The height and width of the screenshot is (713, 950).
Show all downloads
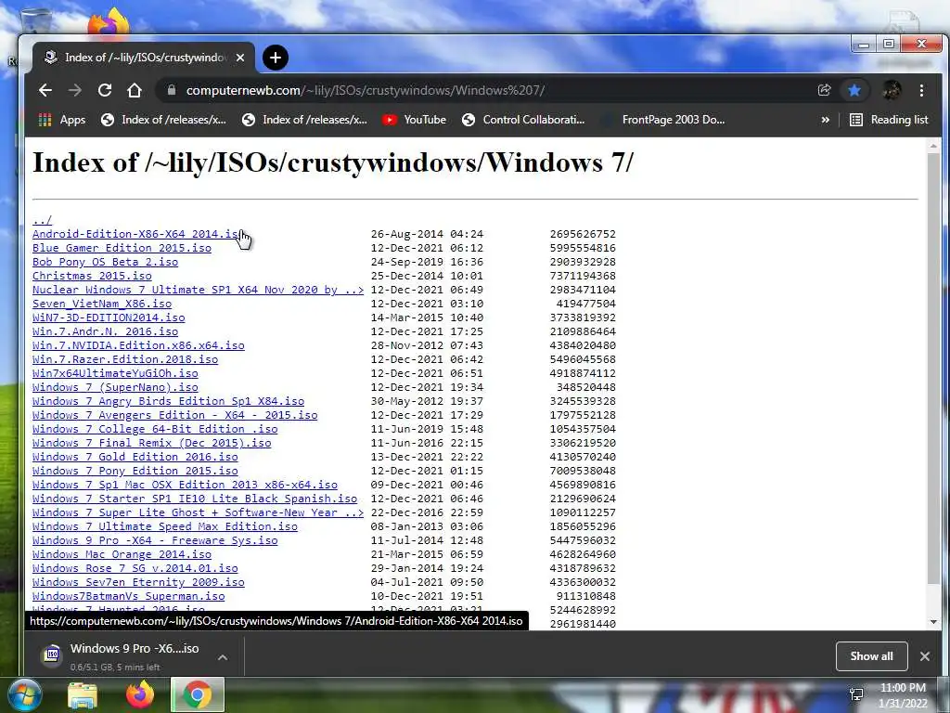pos(871,656)
